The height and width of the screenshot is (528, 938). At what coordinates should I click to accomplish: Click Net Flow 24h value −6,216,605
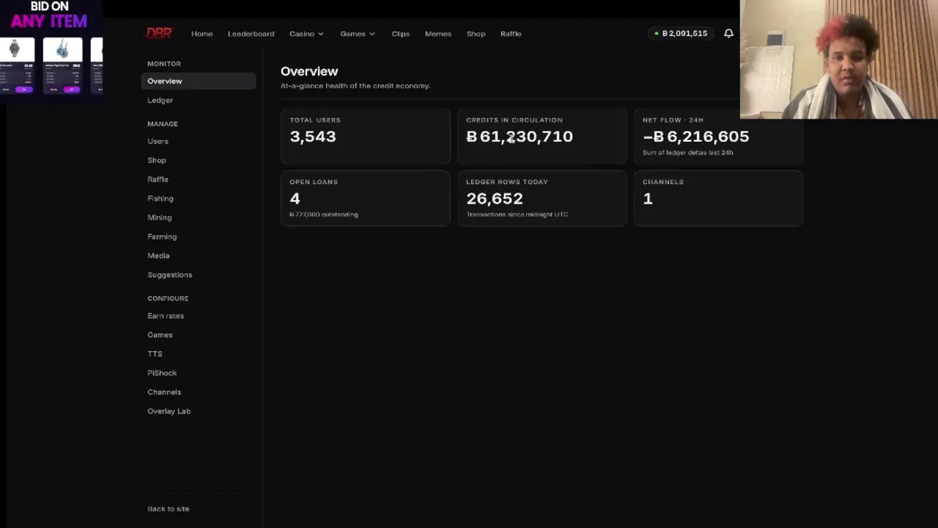click(696, 136)
